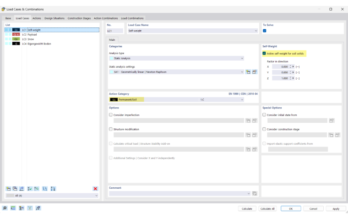Uncheck the To Solve checkbox

click(x=265, y=31)
